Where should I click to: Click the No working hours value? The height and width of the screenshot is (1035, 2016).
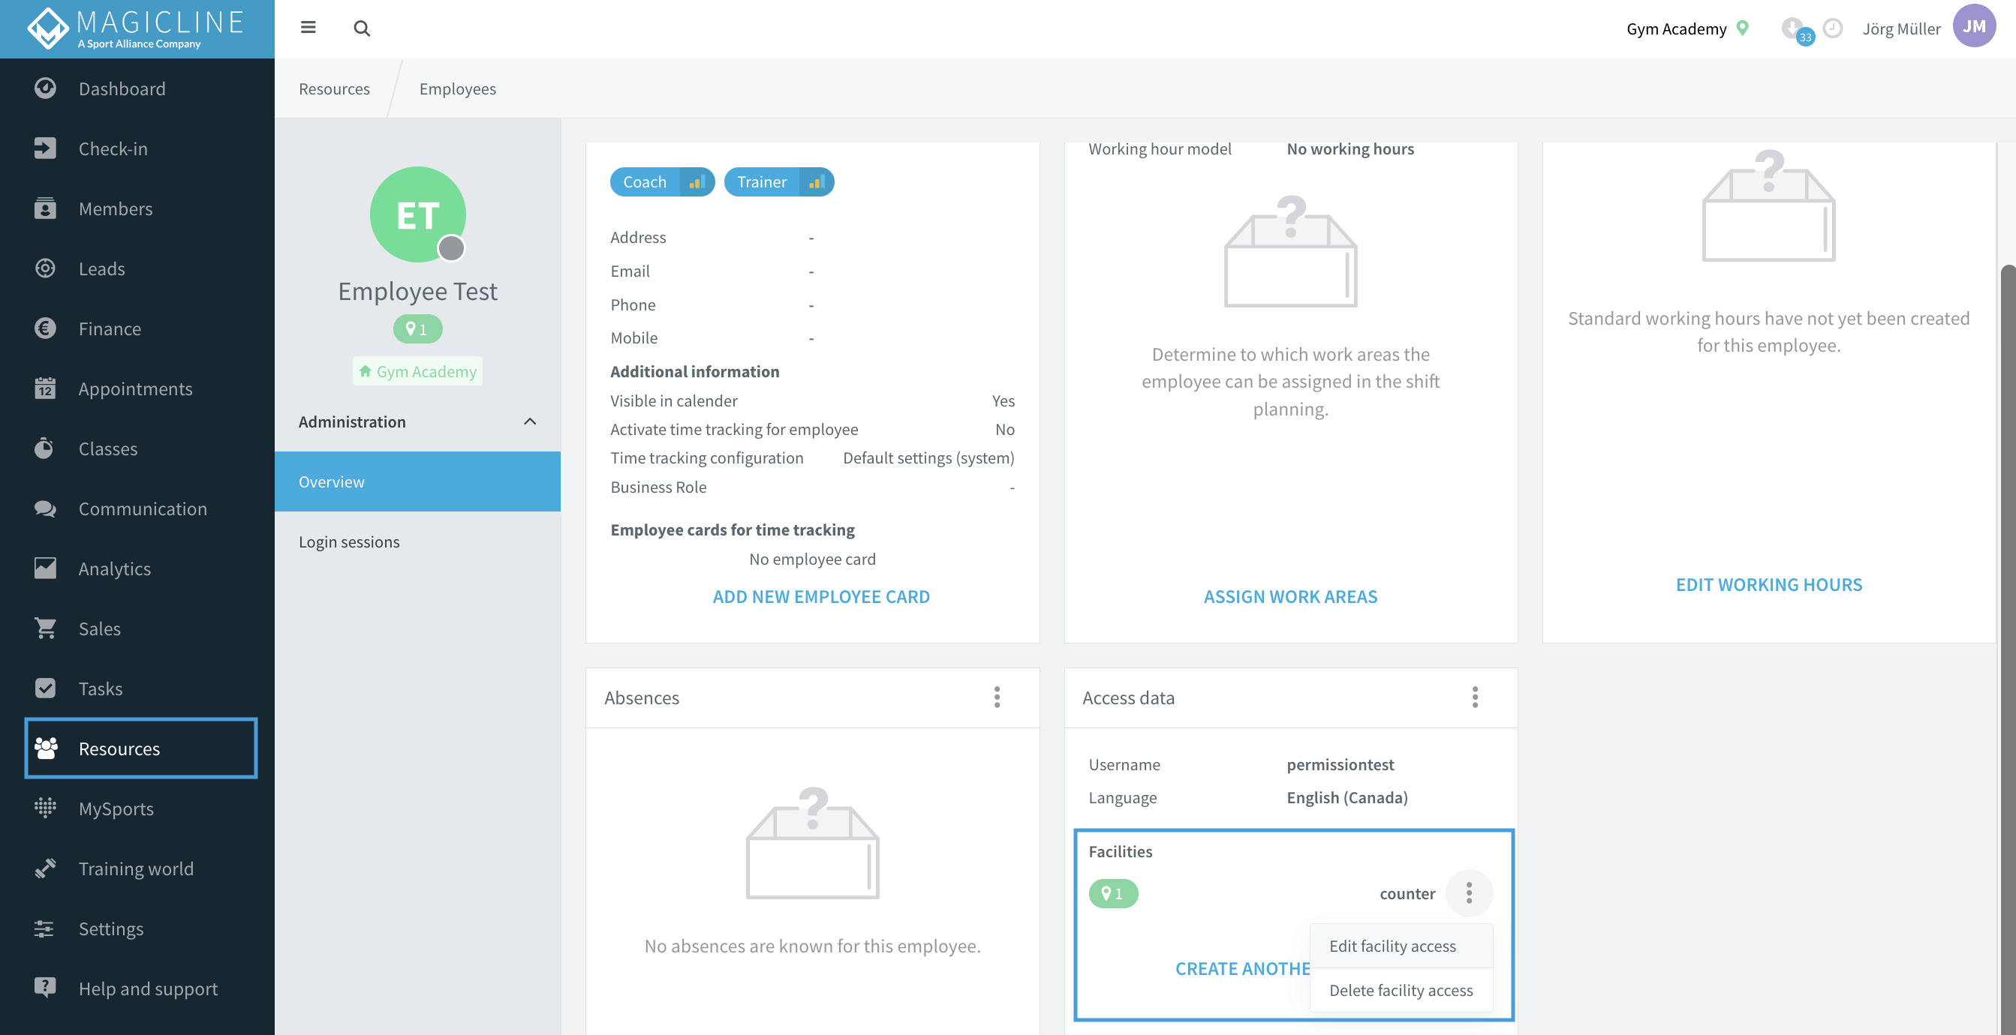[x=1350, y=148]
